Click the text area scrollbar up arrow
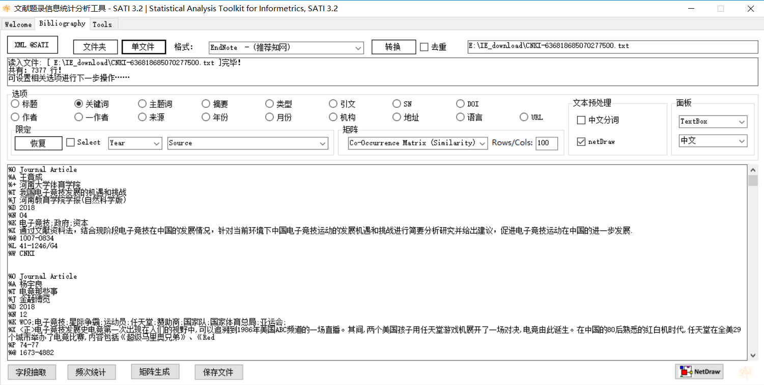The image size is (764, 385). 753,170
